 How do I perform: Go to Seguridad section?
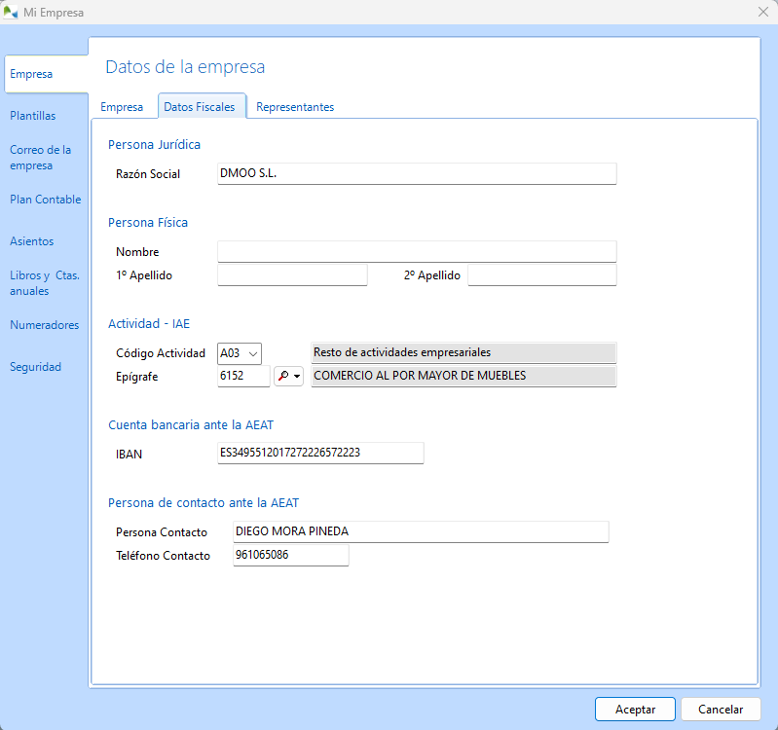(x=36, y=367)
